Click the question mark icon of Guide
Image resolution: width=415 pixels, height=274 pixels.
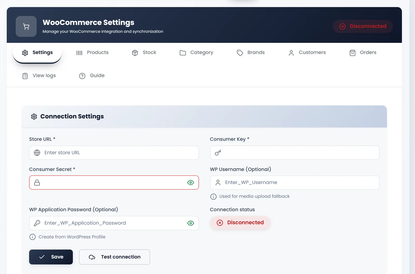coord(82,76)
